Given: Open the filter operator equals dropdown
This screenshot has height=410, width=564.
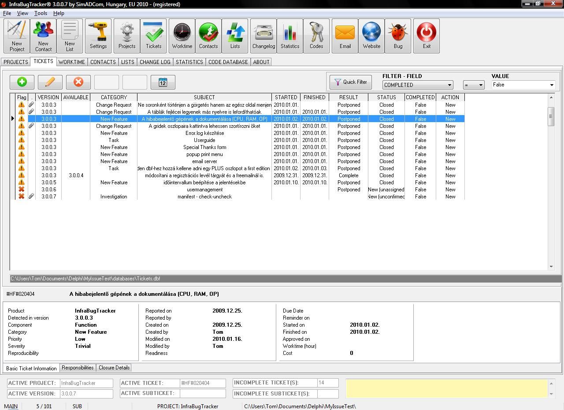Looking at the screenshot, I should [474, 85].
